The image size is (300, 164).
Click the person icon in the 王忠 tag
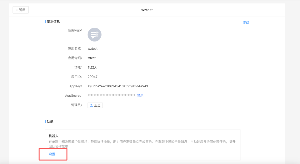tap(91, 105)
